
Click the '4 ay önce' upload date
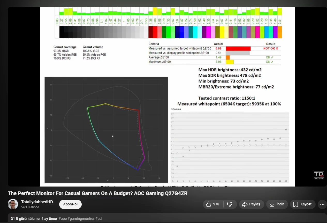click(x=49, y=219)
